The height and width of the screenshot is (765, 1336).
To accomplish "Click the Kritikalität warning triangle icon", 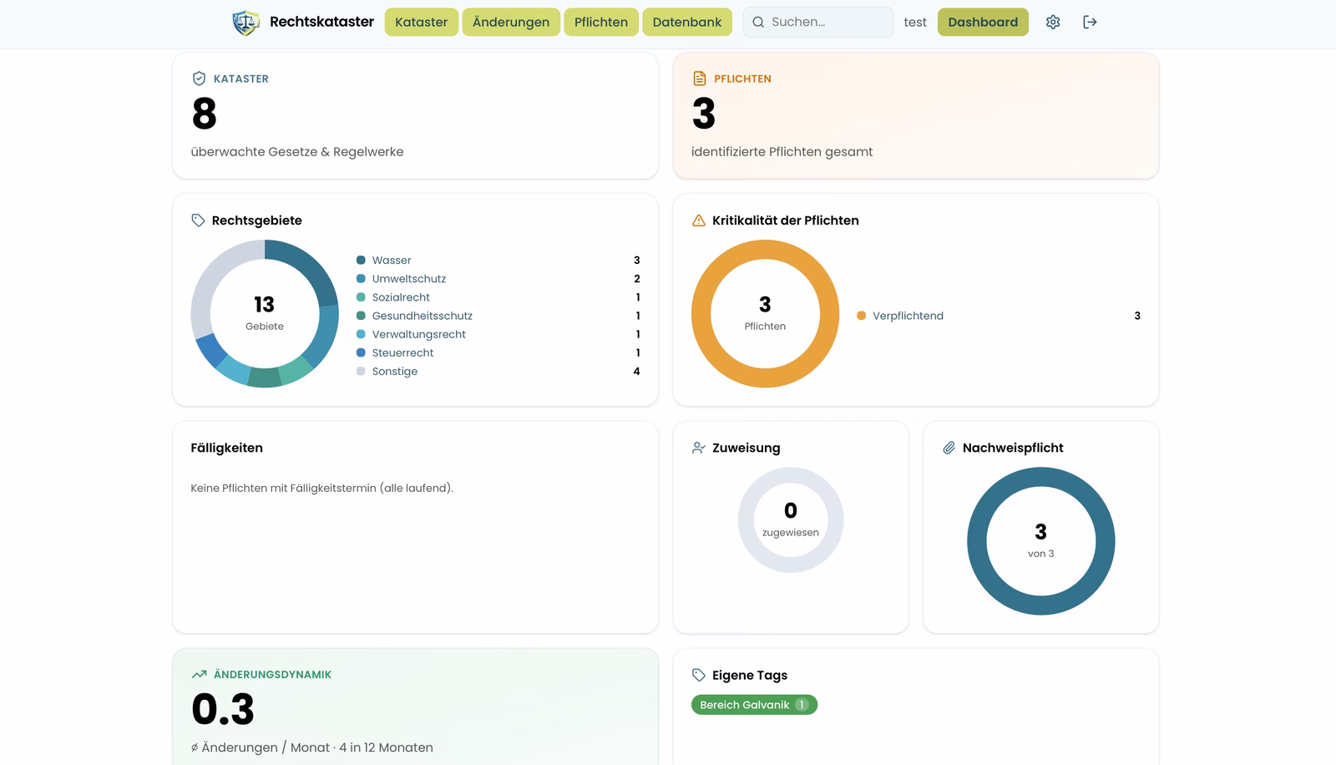I will (x=699, y=220).
